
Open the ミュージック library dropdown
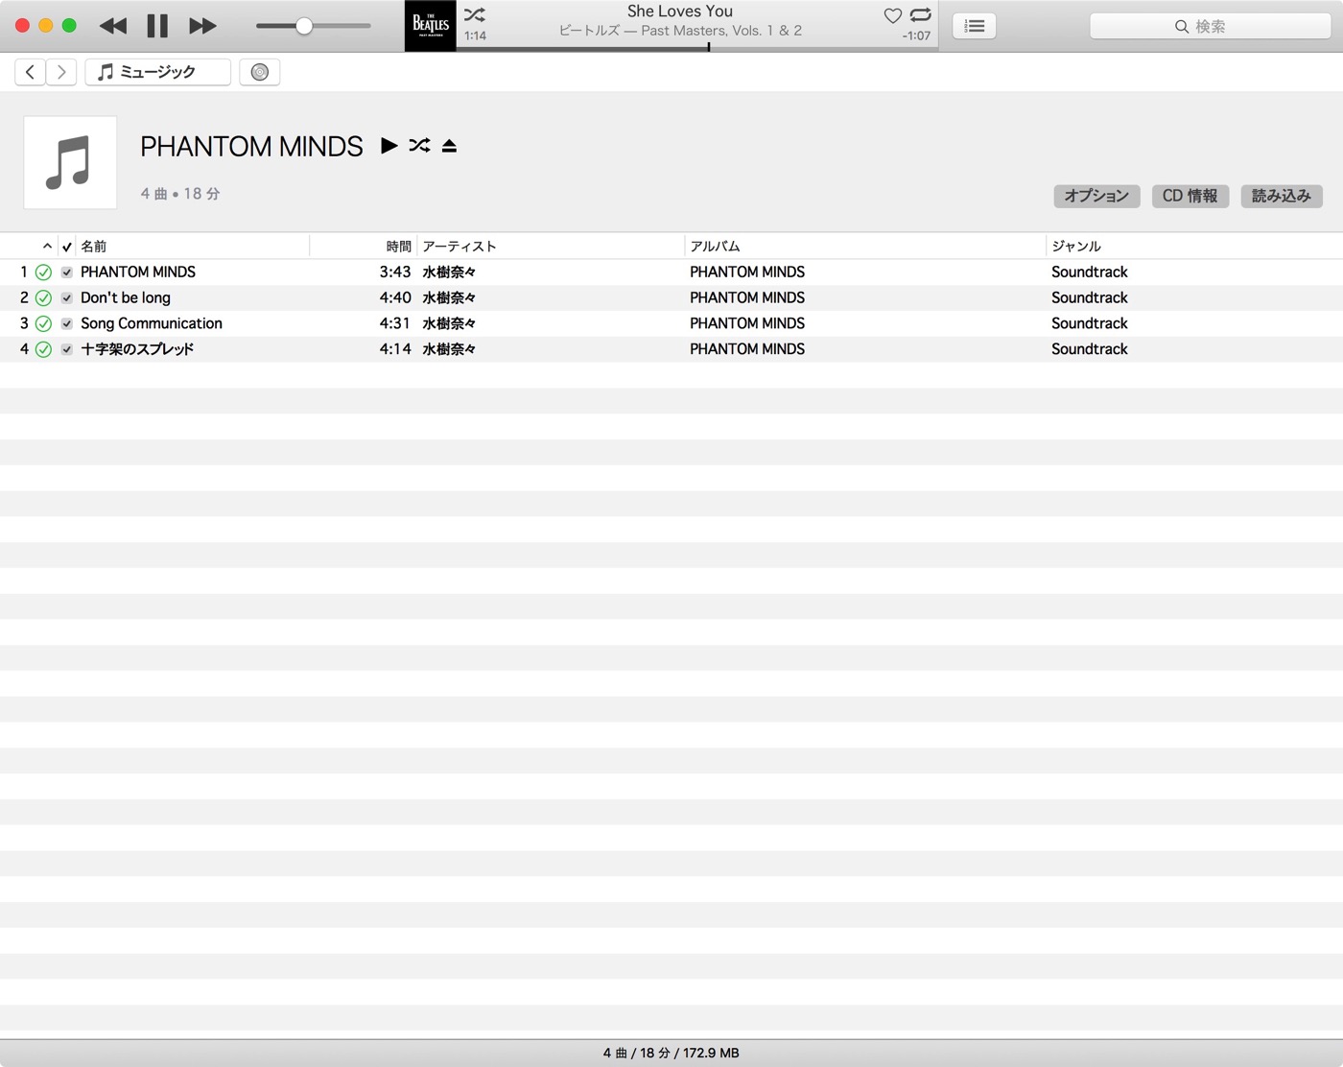(158, 72)
